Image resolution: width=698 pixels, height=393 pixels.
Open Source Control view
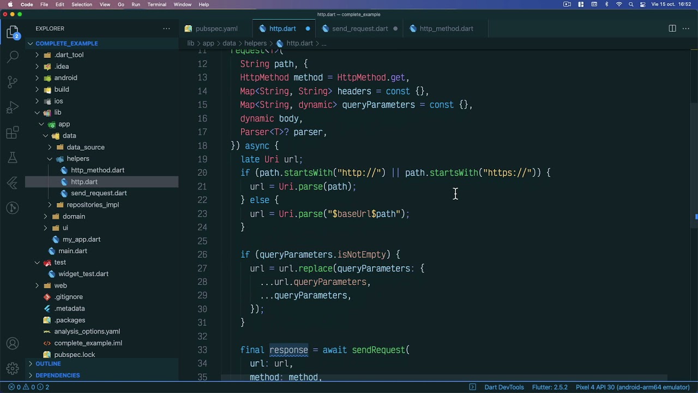click(13, 82)
